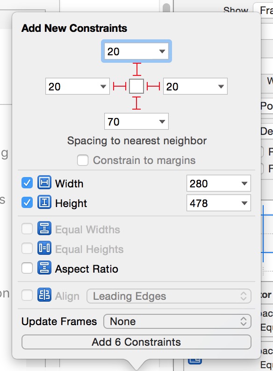Toggle the right spacing red strut

click(153, 86)
